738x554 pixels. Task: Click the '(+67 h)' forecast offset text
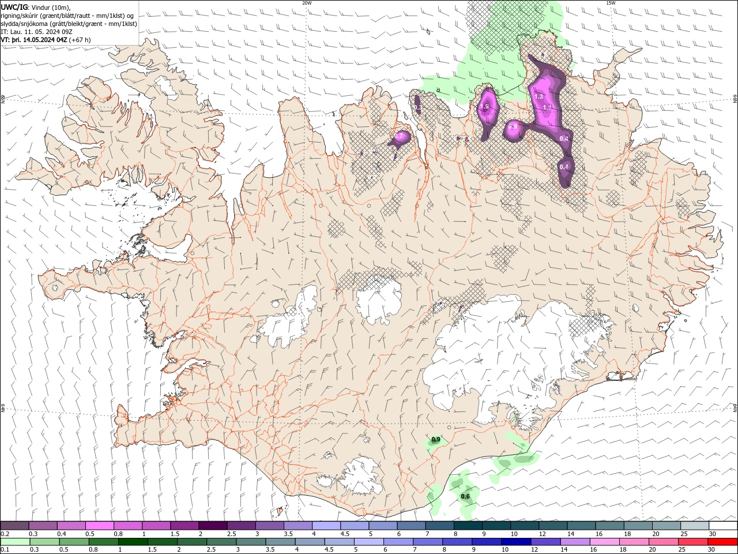pos(80,40)
